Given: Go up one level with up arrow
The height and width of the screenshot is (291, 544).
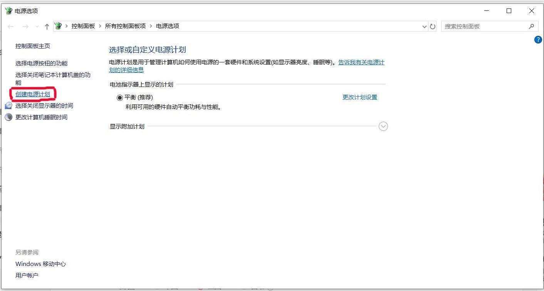Looking at the screenshot, I should coord(47,26).
